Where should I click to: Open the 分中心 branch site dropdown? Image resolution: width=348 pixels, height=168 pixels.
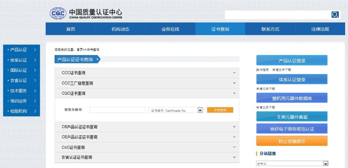click(x=325, y=164)
